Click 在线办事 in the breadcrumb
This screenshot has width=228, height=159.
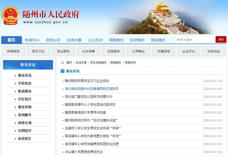point(81,63)
